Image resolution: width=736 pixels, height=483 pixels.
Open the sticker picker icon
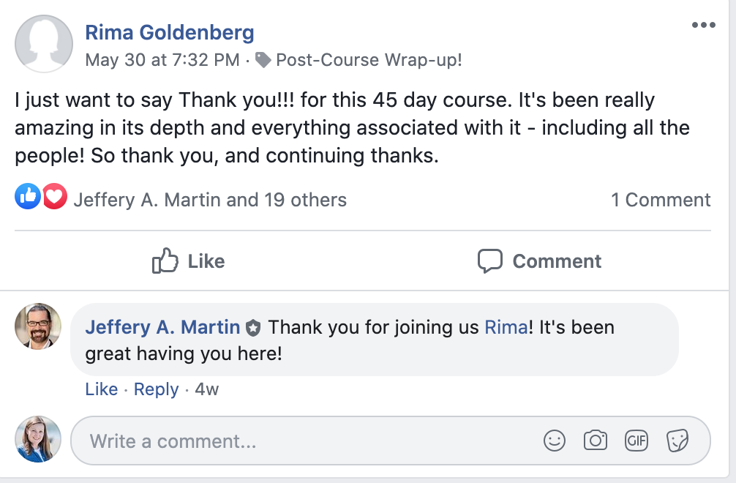coord(677,441)
